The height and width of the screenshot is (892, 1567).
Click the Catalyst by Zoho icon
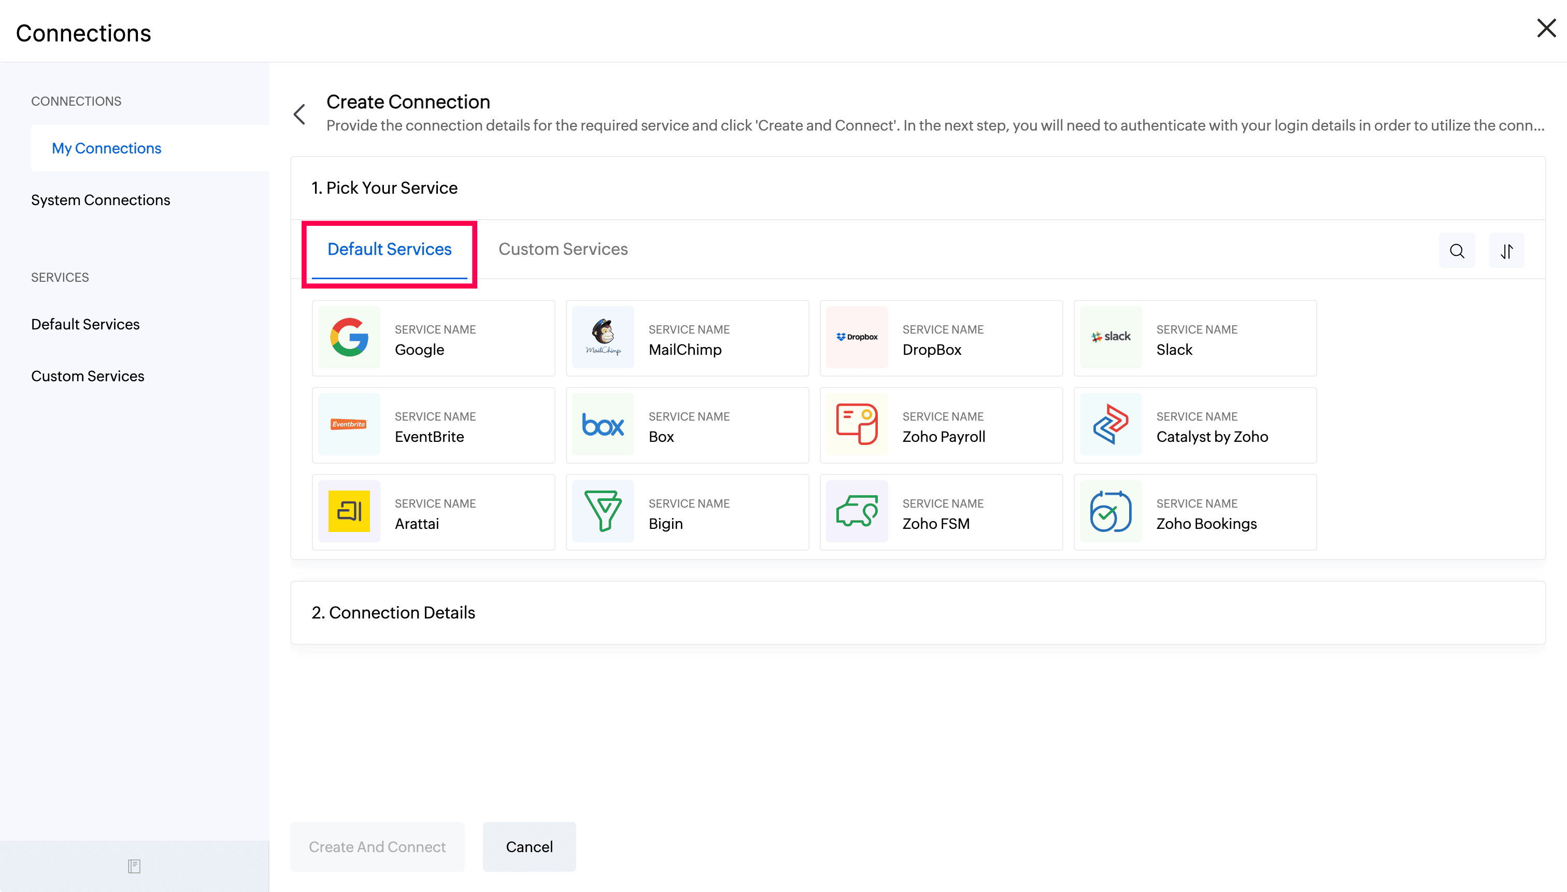click(1110, 424)
